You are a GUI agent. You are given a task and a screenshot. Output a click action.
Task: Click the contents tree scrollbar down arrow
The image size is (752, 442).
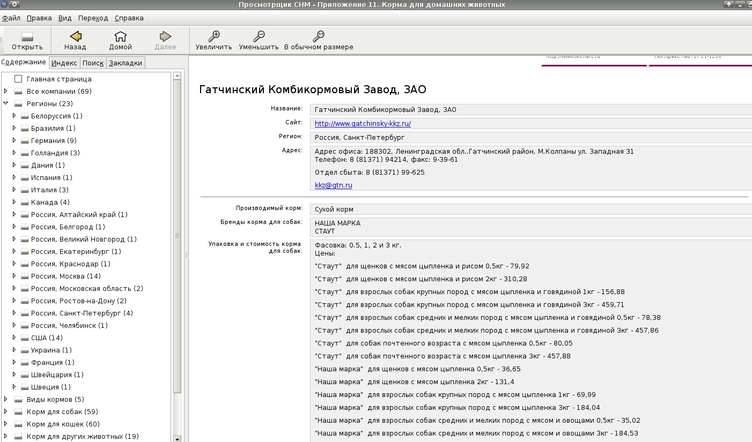coord(178,438)
